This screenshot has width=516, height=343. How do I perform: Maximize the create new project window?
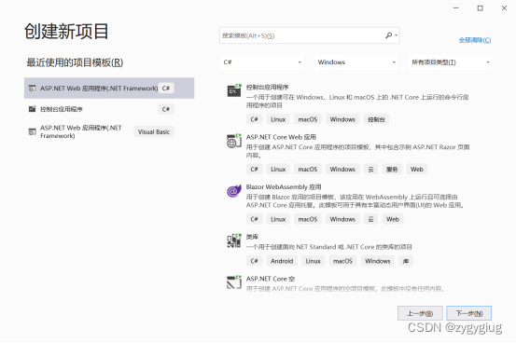pos(481,7)
